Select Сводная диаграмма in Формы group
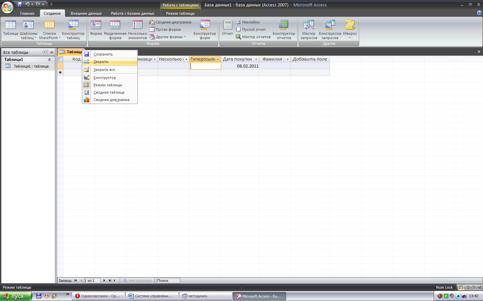This screenshot has height=301, width=483. point(170,22)
